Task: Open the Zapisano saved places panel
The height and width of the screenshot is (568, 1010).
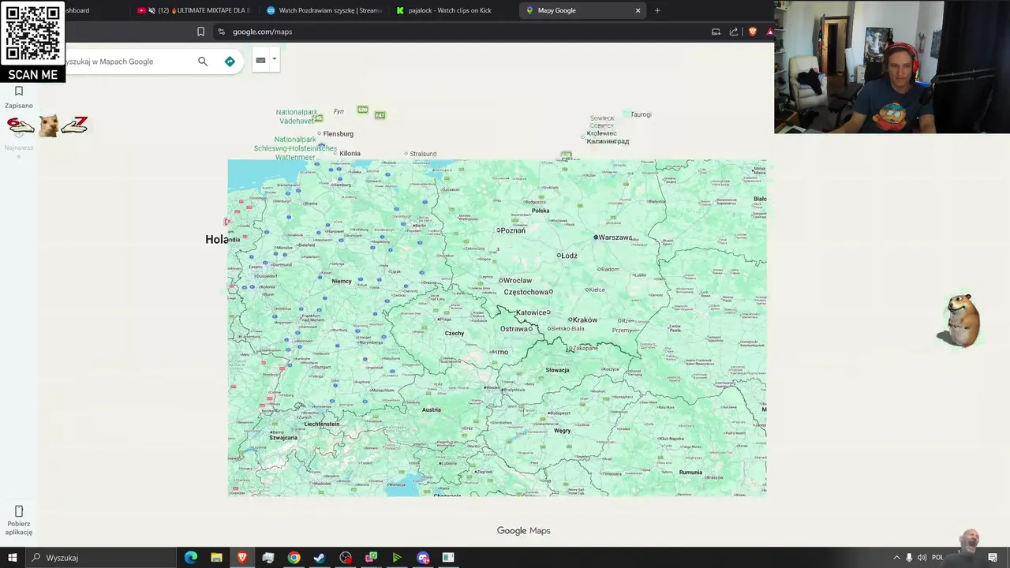Action: click(19, 97)
